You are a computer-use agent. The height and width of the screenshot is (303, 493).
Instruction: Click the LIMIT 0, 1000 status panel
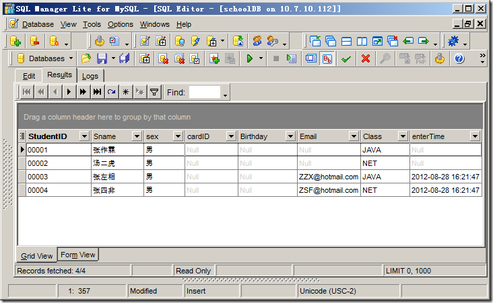(434, 271)
